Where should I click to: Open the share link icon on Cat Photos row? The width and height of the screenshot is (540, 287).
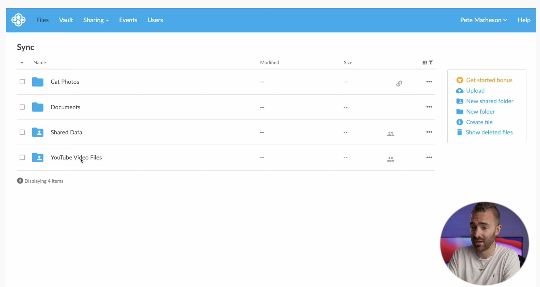tap(399, 83)
